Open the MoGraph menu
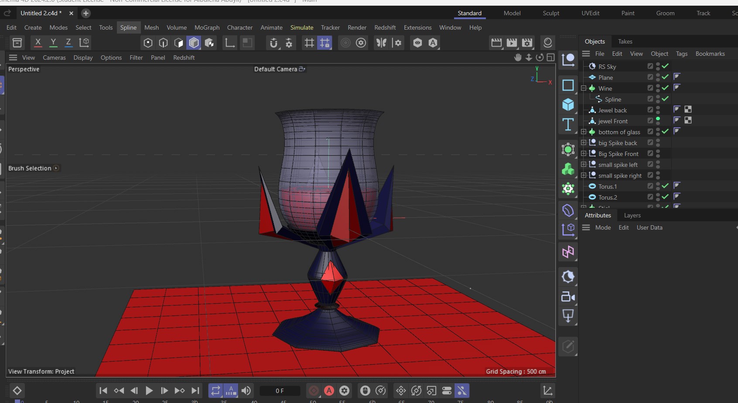The image size is (738, 403). (207, 27)
